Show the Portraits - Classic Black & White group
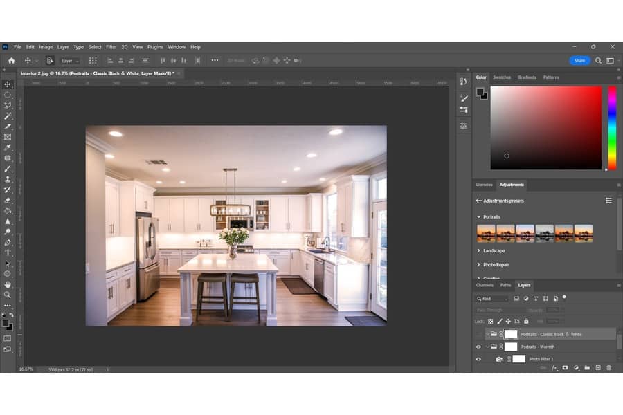 pyautogui.click(x=478, y=334)
